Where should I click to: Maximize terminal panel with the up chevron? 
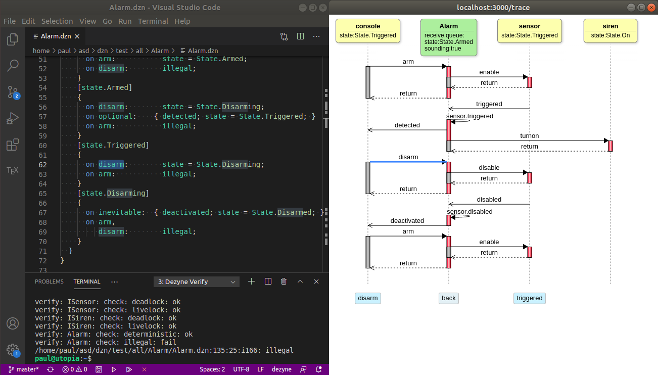pyautogui.click(x=300, y=282)
